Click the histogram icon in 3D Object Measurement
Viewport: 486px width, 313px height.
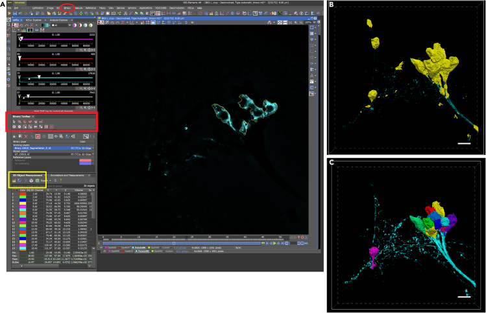click(x=14, y=181)
